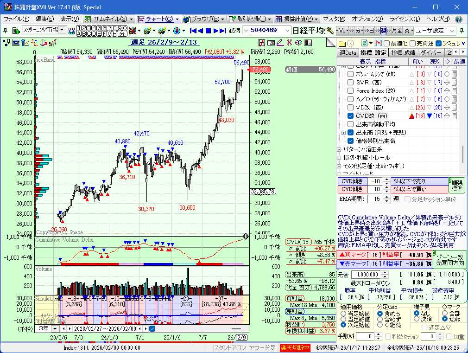Enable the 出来高移動平均 checkbox
468x353 pixels.
pyautogui.click(x=351, y=124)
